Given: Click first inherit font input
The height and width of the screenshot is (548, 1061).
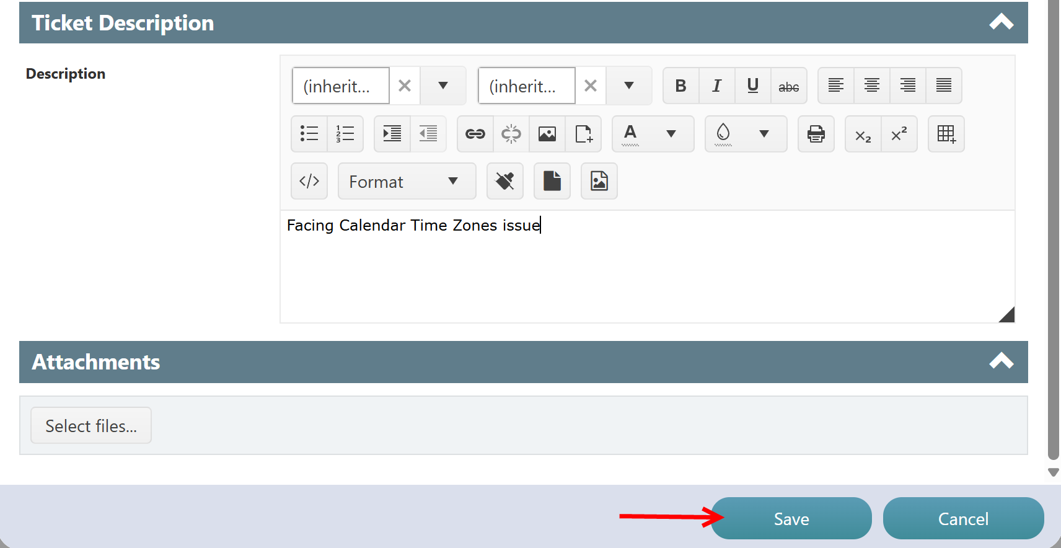Looking at the screenshot, I should pyautogui.click(x=341, y=86).
